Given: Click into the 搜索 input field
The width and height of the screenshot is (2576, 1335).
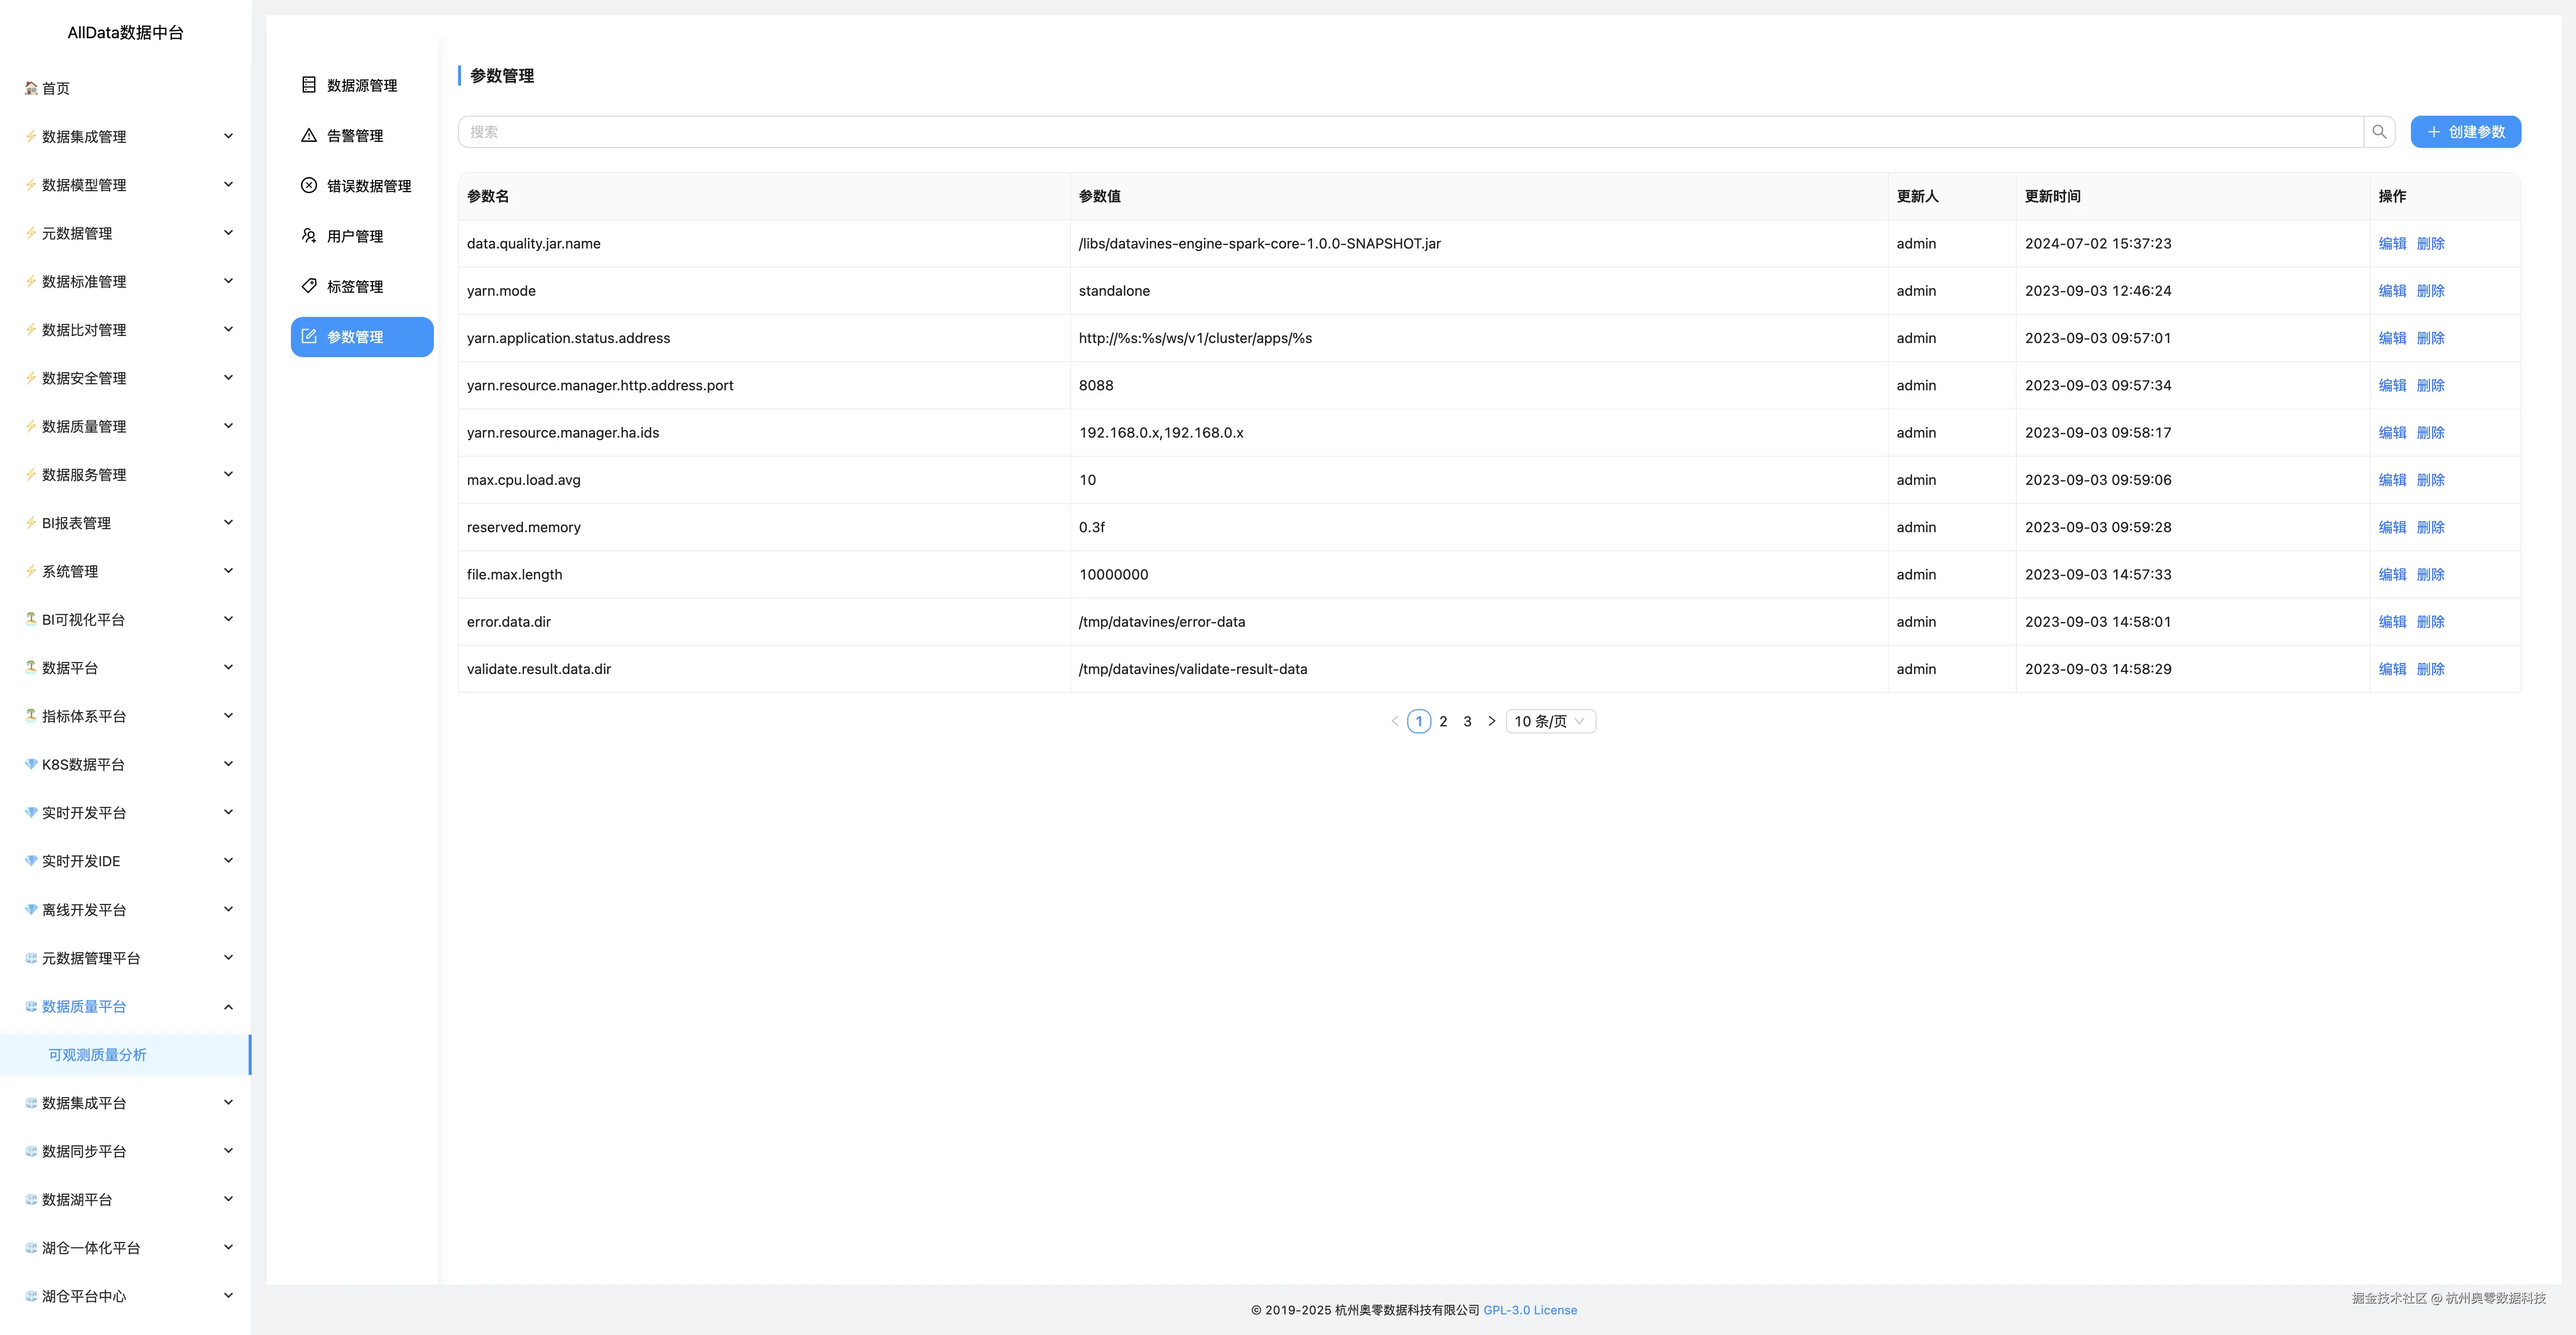Looking at the screenshot, I should point(1400,132).
